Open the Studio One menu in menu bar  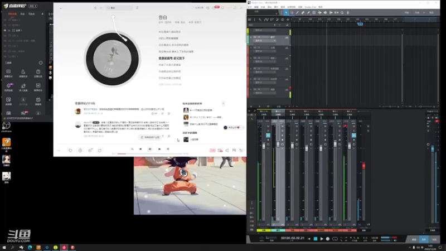coord(310,7)
